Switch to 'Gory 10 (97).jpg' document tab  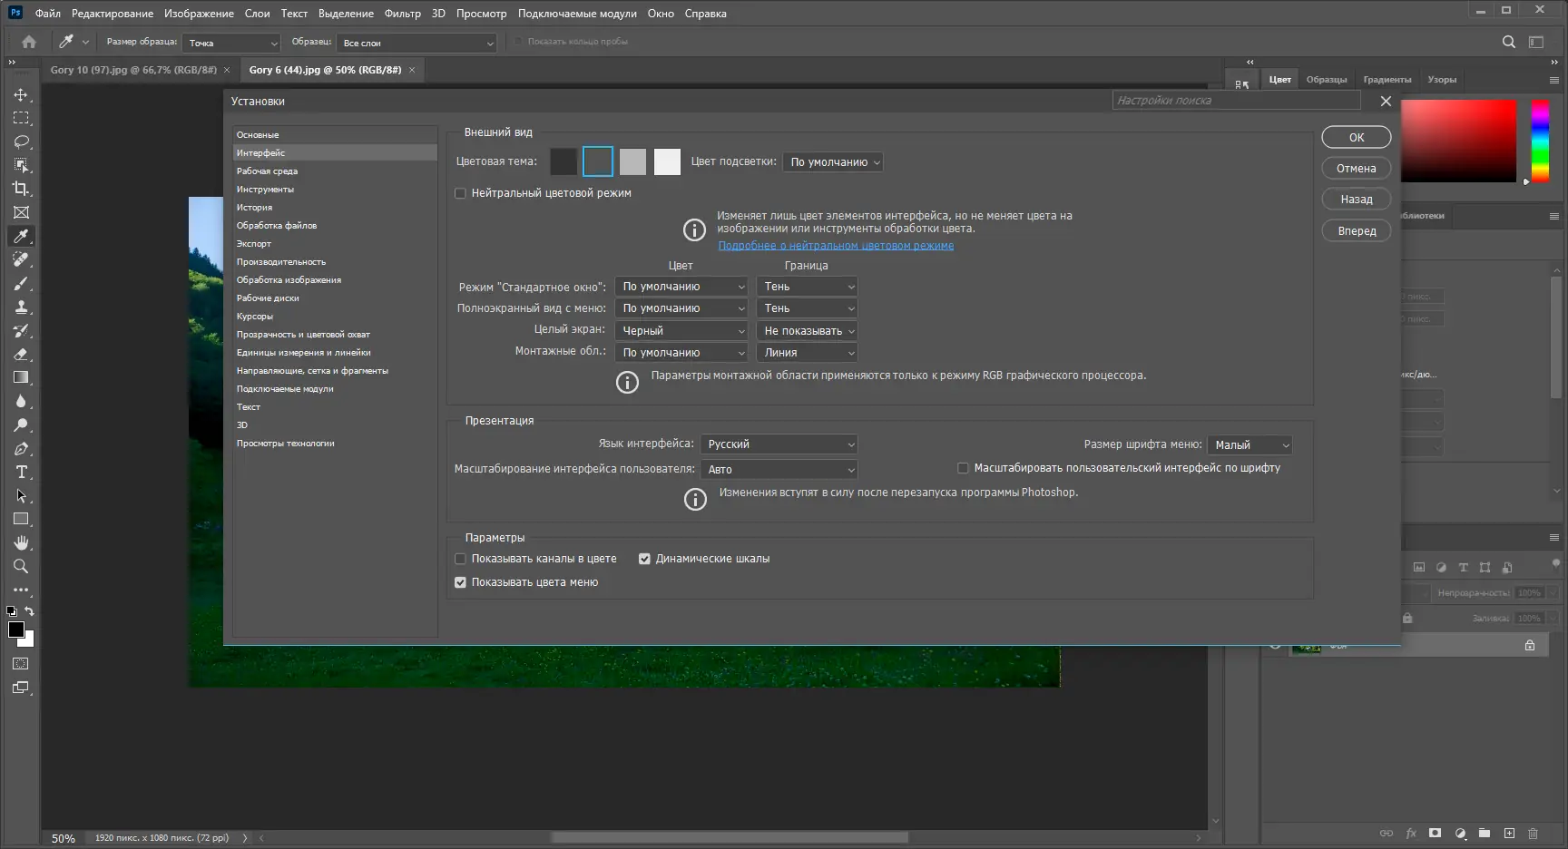pos(133,70)
